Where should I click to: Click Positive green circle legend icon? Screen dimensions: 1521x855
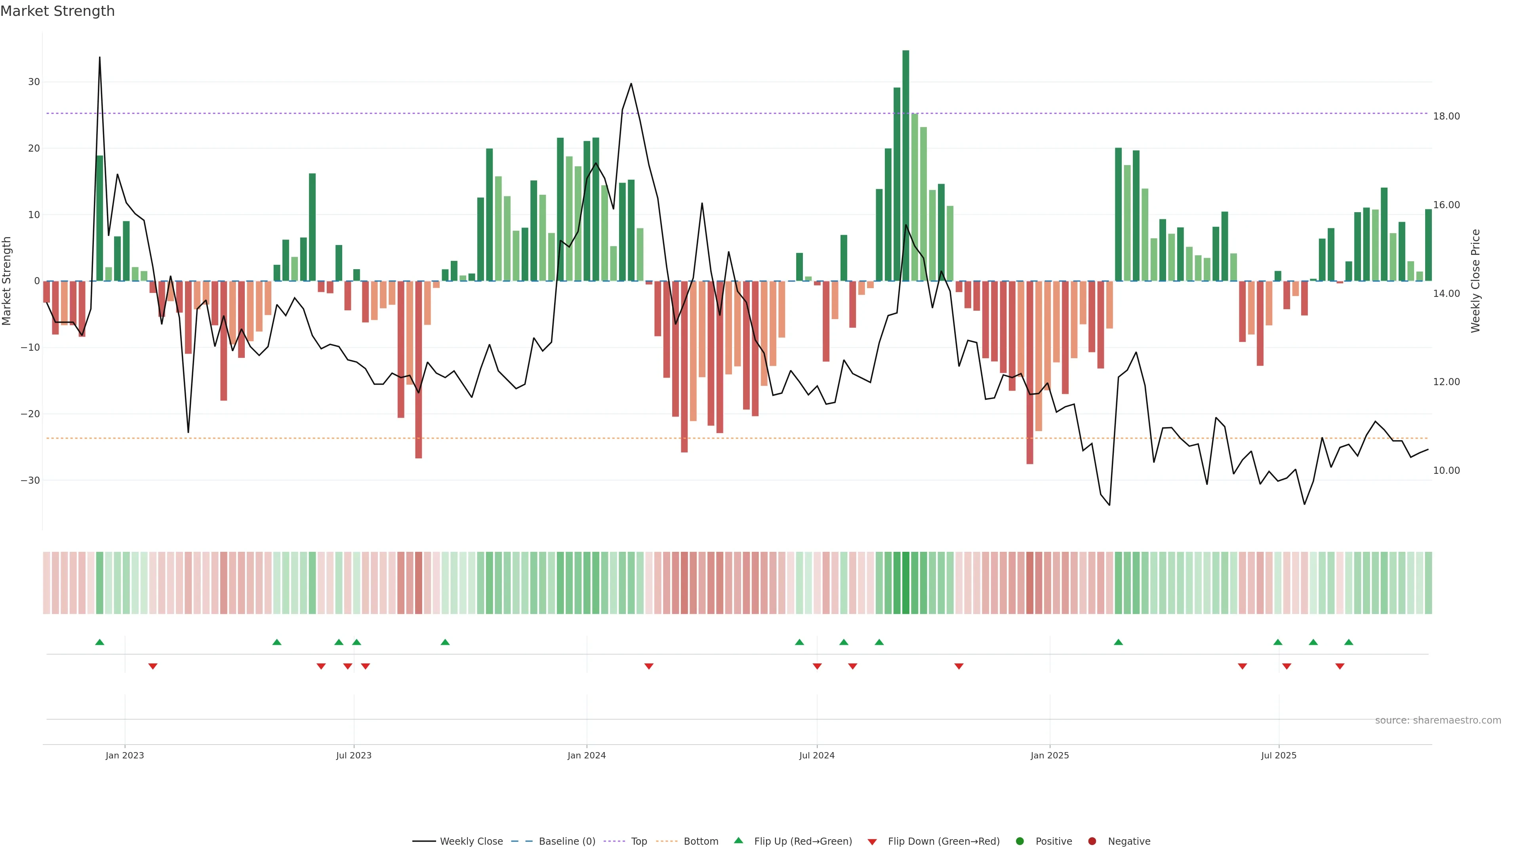(x=1020, y=842)
